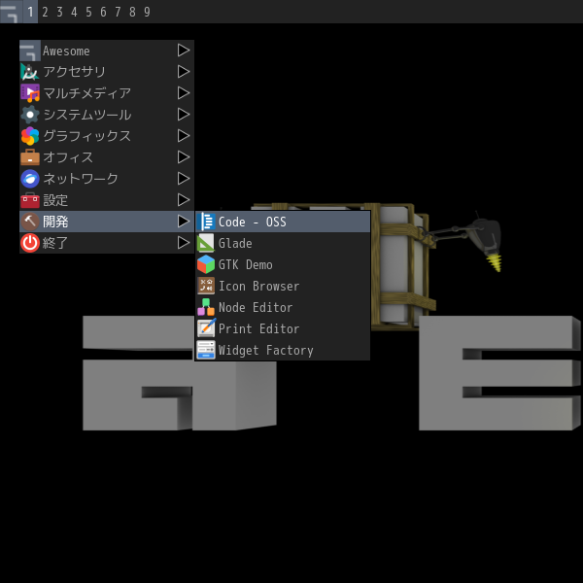Screen dimensions: 583x583
Task: Switch to workspace tag 2
Action: [45, 12]
